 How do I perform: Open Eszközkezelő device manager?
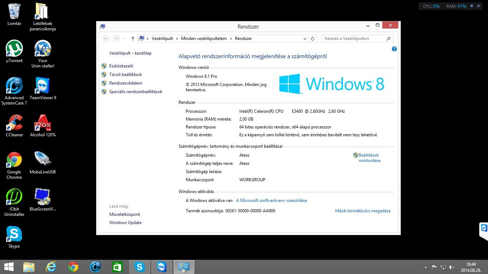(x=121, y=66)
